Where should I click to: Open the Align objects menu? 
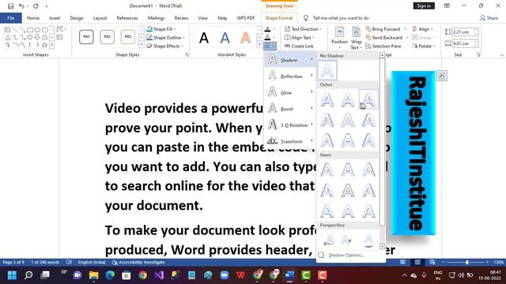pos(423,29)
